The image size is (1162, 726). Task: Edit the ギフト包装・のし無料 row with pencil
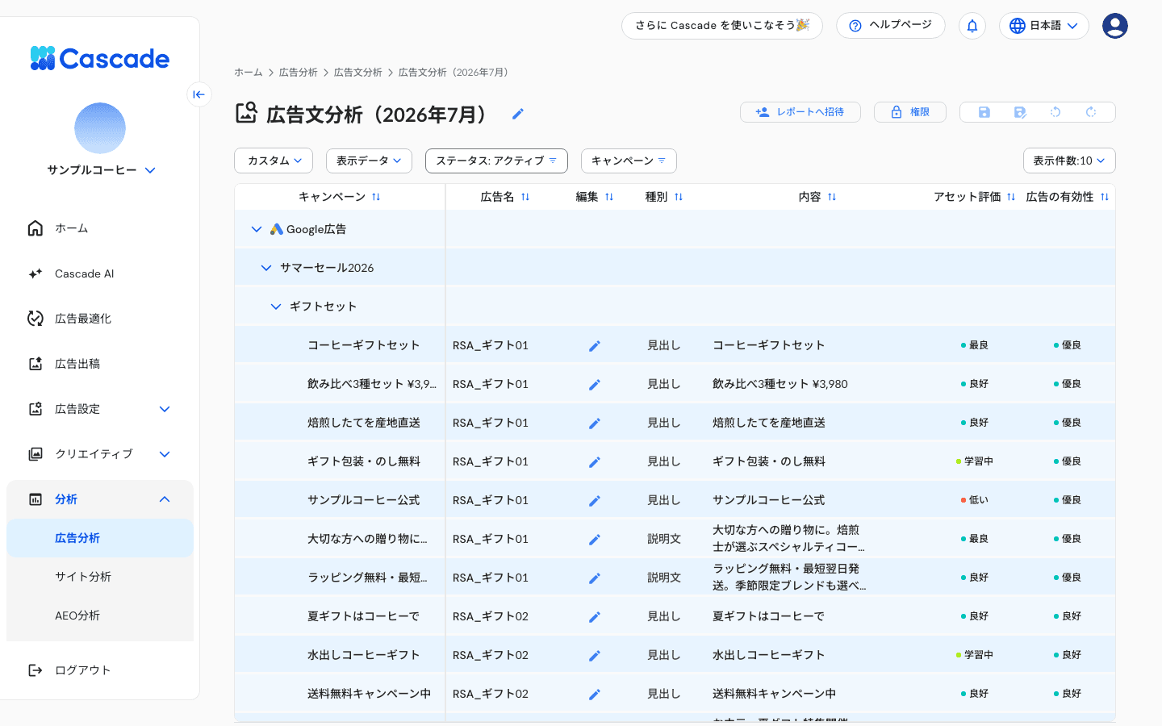pos(595,462)
